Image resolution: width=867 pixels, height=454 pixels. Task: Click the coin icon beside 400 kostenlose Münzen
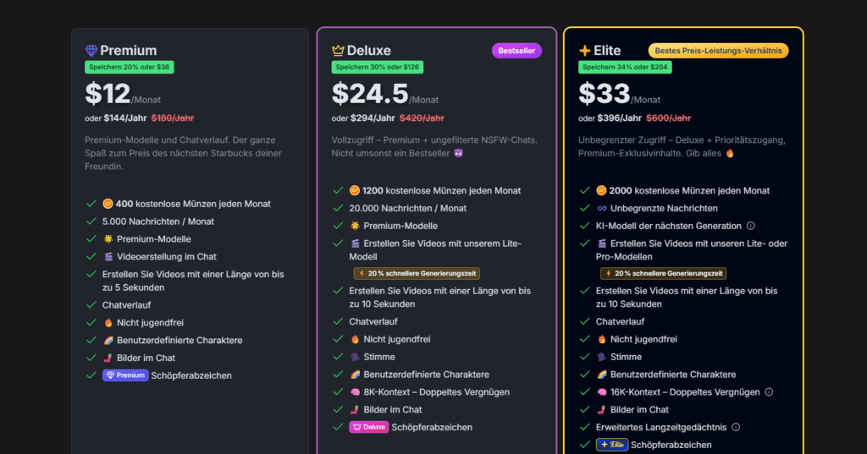click(108, 204)
